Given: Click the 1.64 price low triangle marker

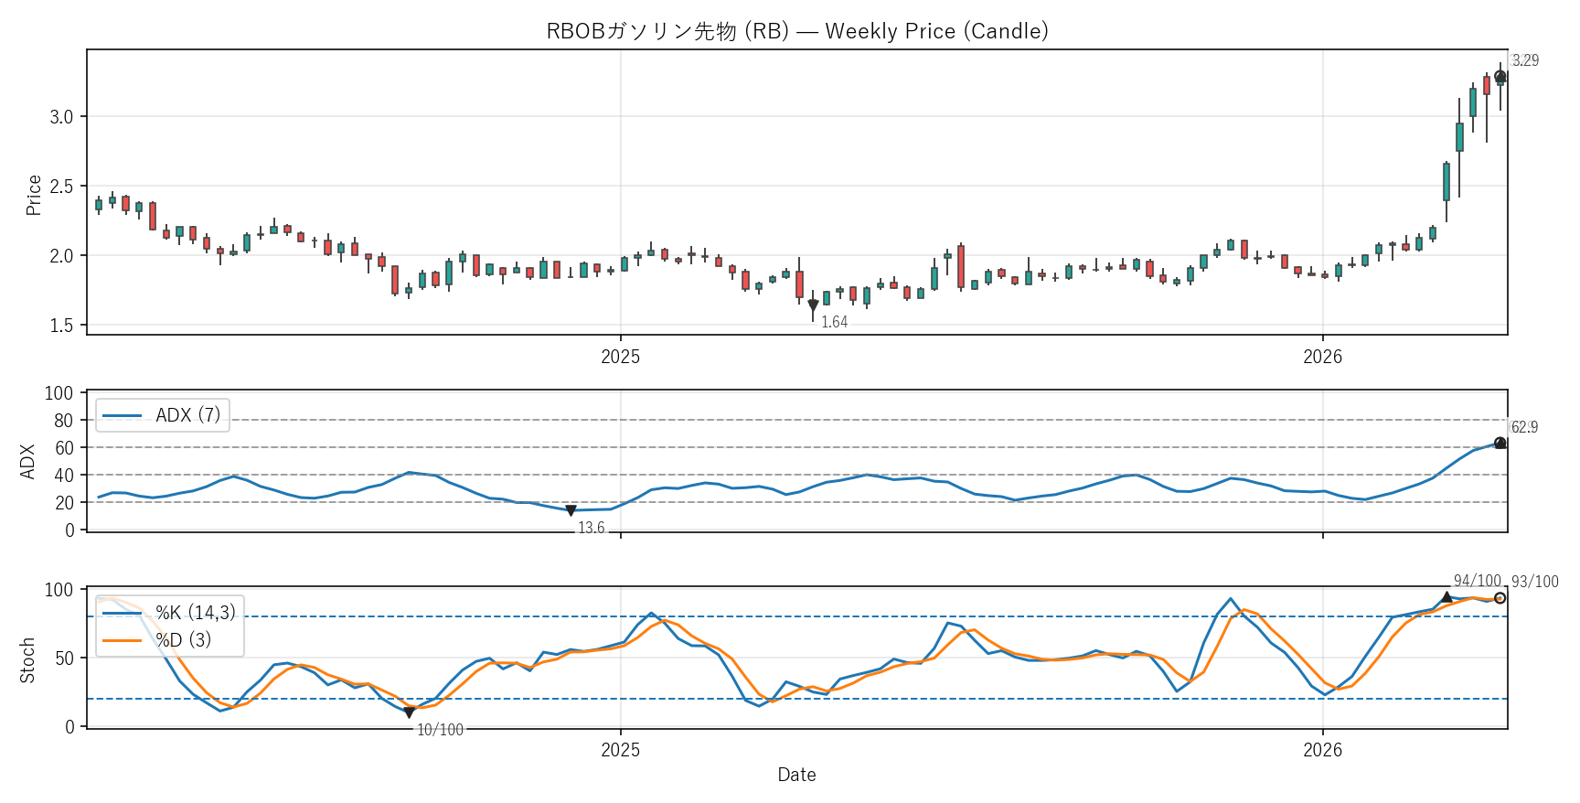Looking at the screenshot, I should coord(813,305).
